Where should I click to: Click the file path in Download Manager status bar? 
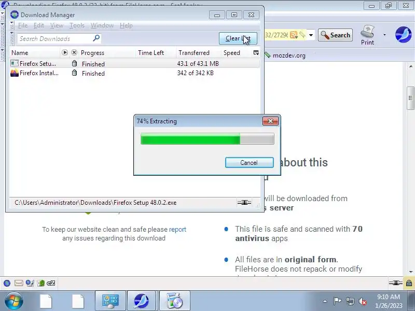[95, 203]
